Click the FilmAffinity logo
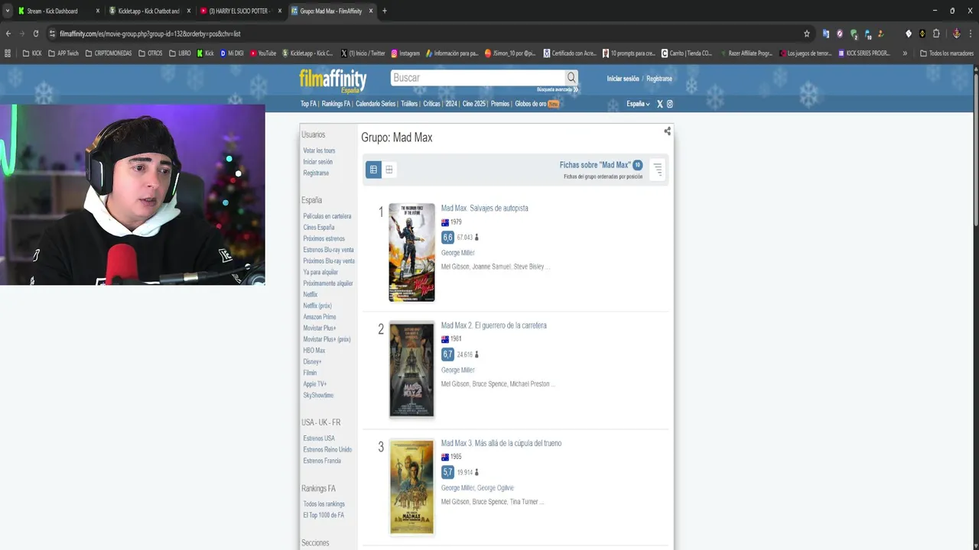The height and width of the screenshot is (550, 979). (x=333, y=80)
